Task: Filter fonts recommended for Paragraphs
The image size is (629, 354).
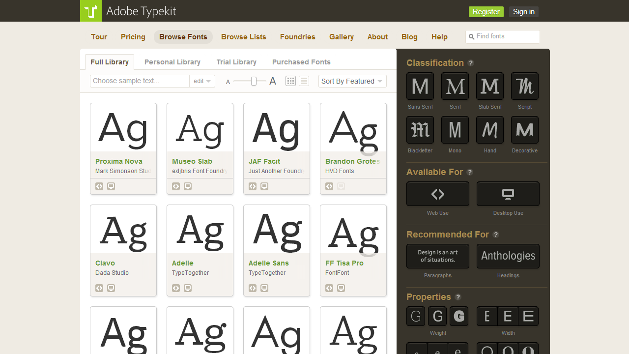Action: tap(438, 256)
